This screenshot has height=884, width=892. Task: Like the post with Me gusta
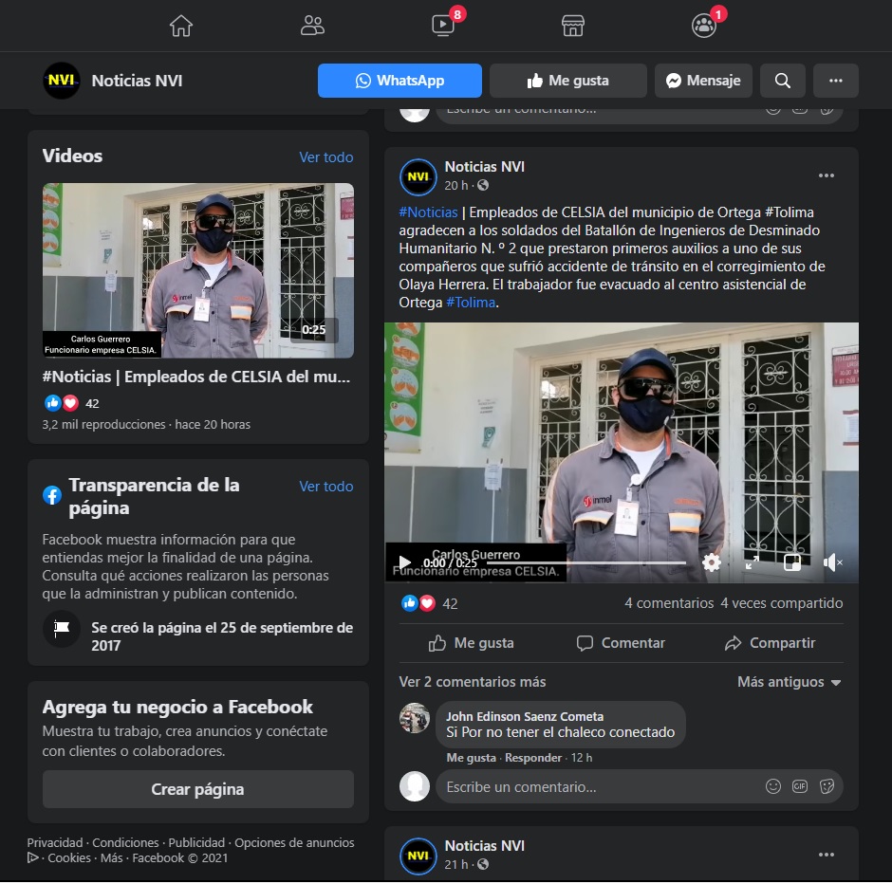point(471,643)
